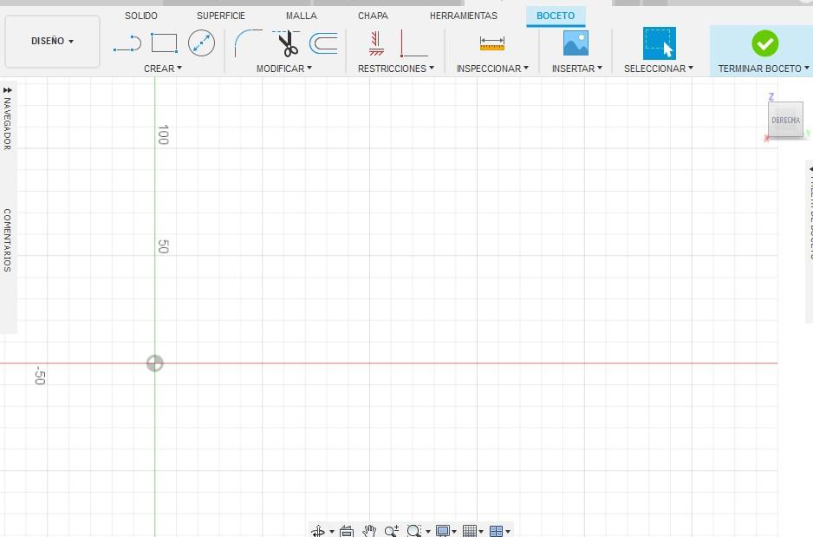Expand the CREAR dropdown menu
The width and height of the screenshot is (813, 537).
(x=163, y=69)
